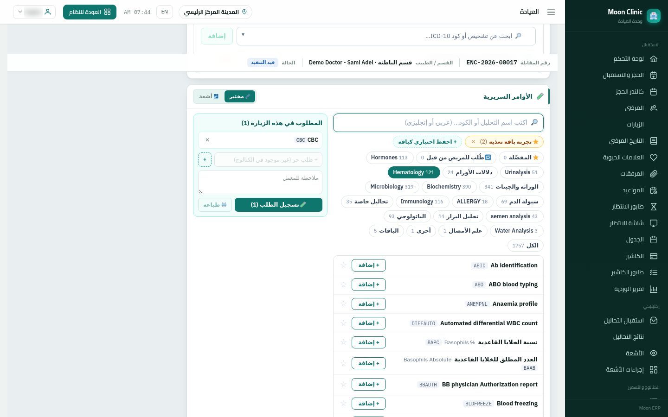
Task: Filter by Hematology category
Action: click(x=413, y=172)
